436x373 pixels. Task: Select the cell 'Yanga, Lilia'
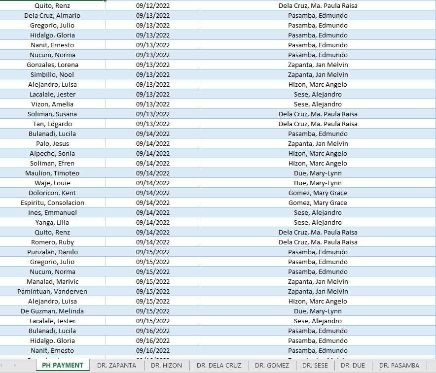[52, 222]
